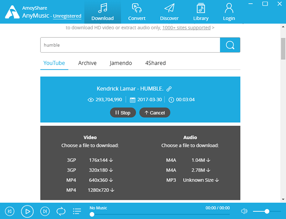This screenshot has height=219, width=286.
Task: Click the search magnifier button
Action: click(x=230, y=45)
